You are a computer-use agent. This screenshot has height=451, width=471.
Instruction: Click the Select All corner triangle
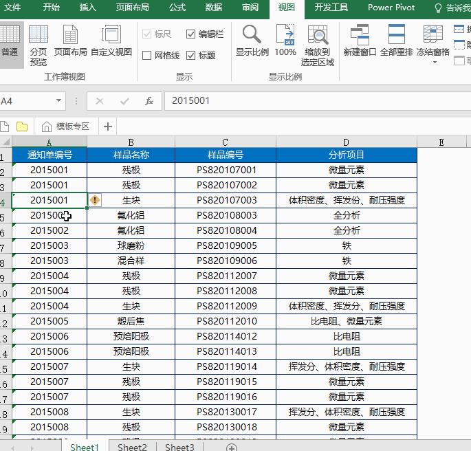coord(6,142)
